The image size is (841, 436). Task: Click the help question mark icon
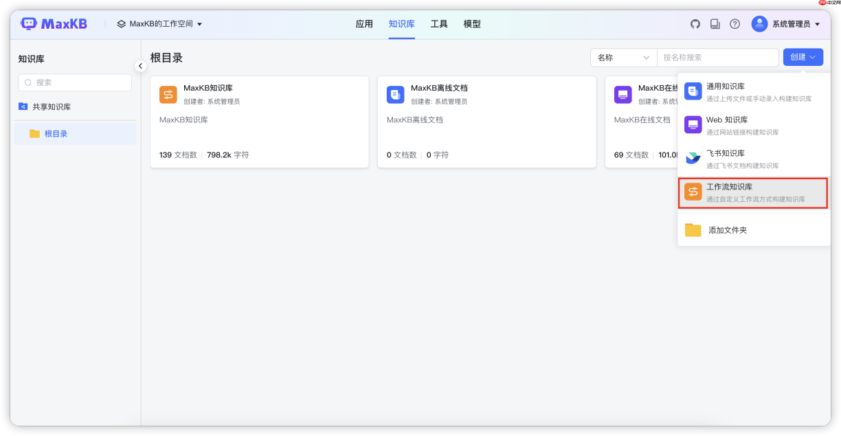[735, 24]
